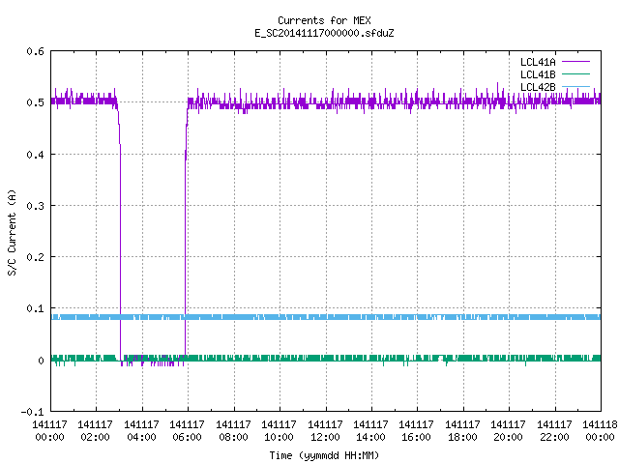Click the purple LCL41A trace at 14:00

[x=371, y=101]
